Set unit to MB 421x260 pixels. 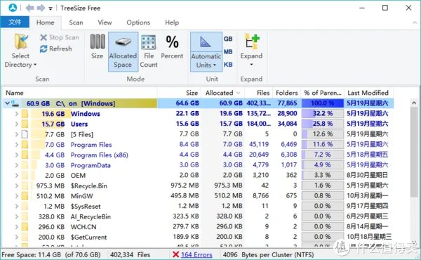point(228,51)
